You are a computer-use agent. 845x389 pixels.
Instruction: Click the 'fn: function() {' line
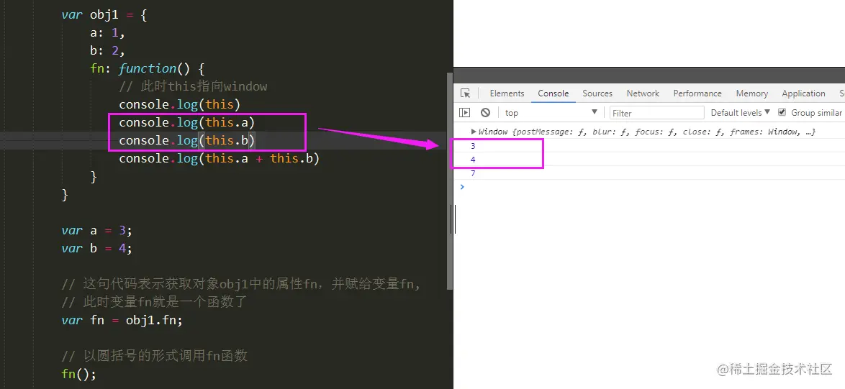pyautogui.click(x=147, y=68)
